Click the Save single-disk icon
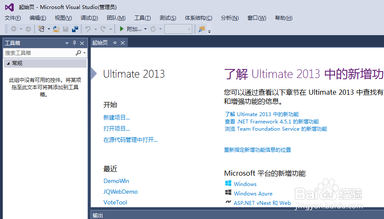Viewport: 384px width, 219px height. click(65, 29)
